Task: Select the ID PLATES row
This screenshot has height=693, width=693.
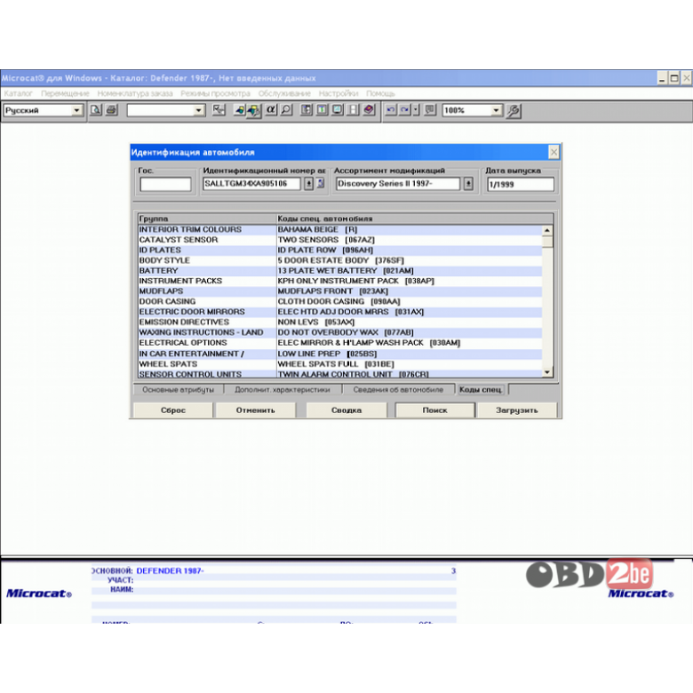Action: pyautogui.click(x=340, y=251)
